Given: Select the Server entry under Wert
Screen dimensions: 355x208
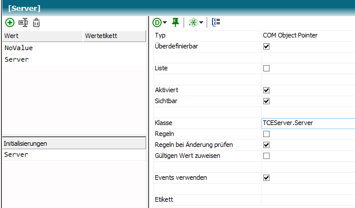Looking at the screenshot, I should coord(17,59).
